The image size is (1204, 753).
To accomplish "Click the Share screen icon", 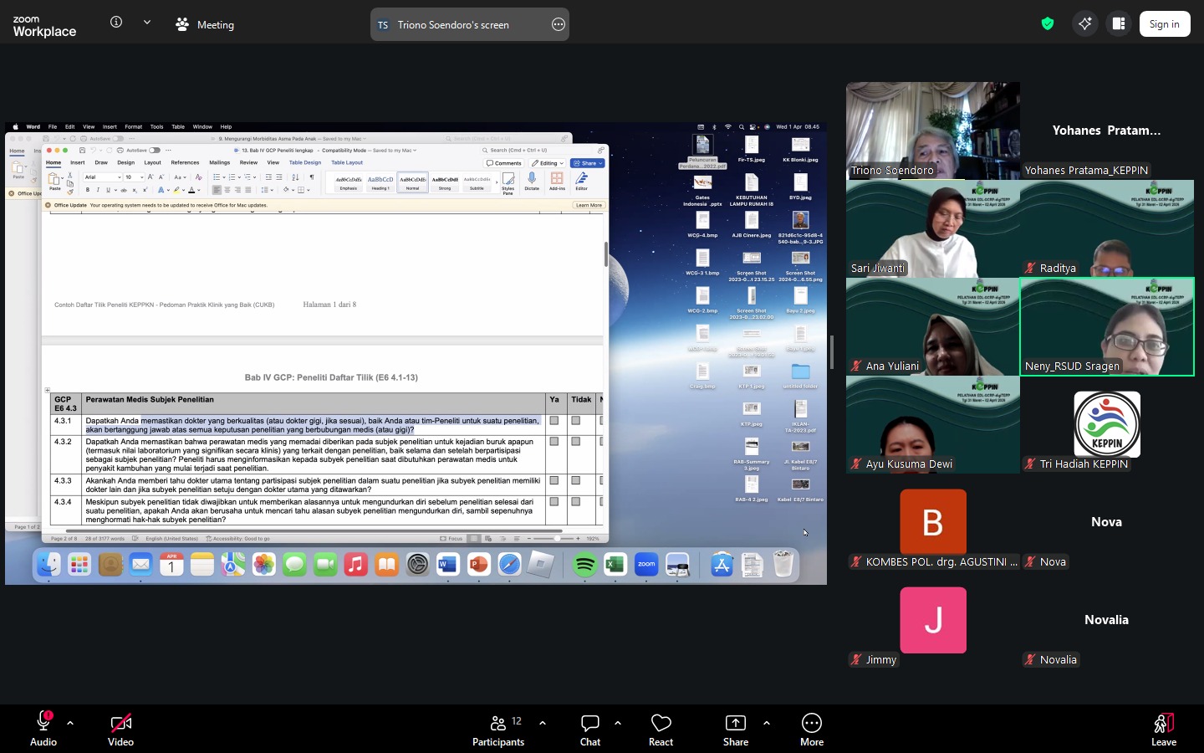I will point(736,723).
